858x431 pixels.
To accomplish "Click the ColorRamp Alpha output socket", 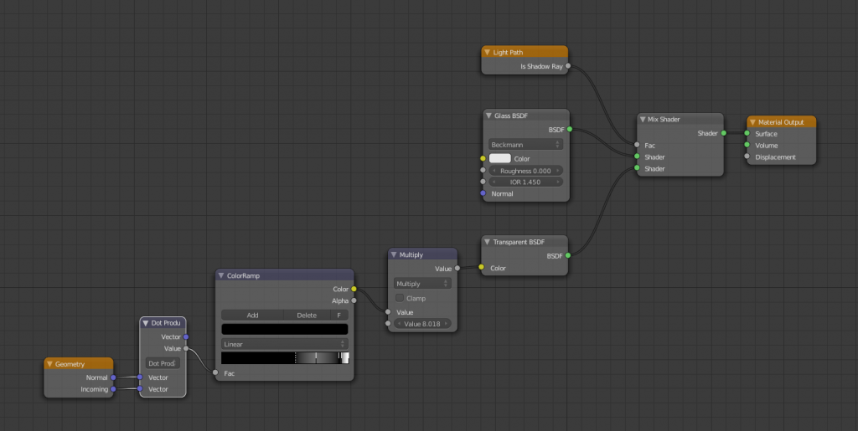I will click(x=354, y=301).
